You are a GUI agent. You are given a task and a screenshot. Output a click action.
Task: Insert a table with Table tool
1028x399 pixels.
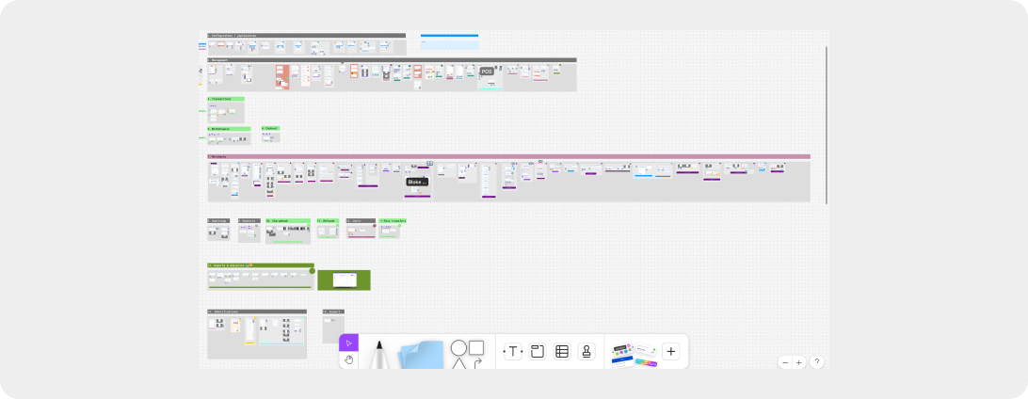coord(562,352)
